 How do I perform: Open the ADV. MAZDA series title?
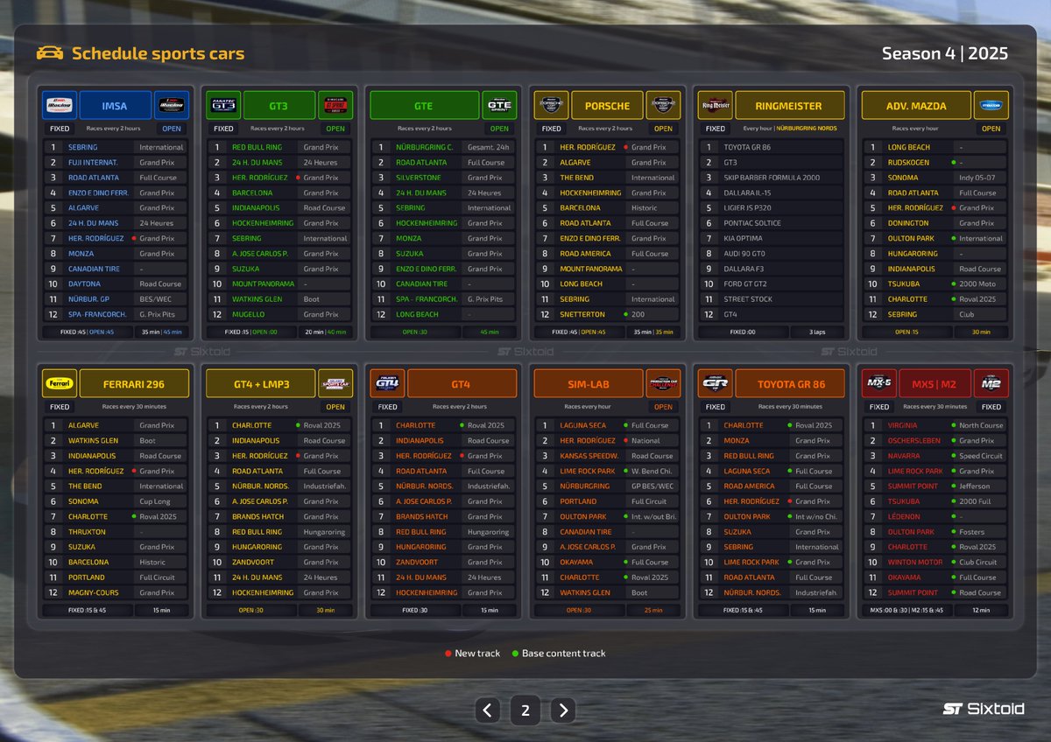[x=916, y=106]
